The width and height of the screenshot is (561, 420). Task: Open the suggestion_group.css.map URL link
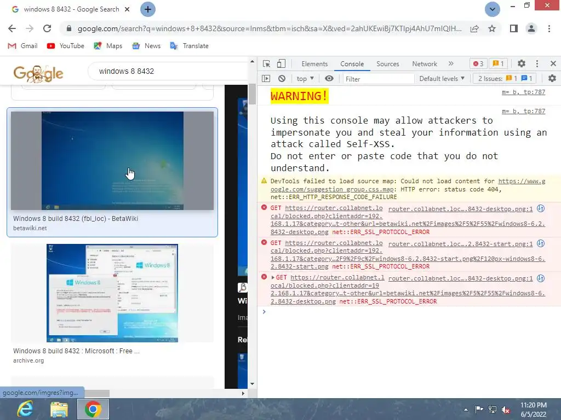408,185
